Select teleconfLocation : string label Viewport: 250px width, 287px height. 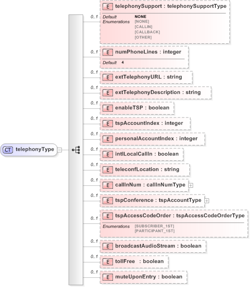coord(147,169)
